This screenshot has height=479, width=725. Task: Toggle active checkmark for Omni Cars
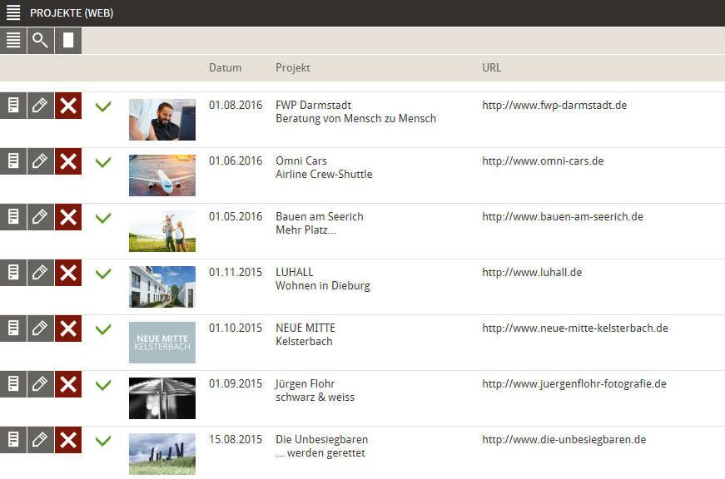pyautogui.click(x=103, y=162)
